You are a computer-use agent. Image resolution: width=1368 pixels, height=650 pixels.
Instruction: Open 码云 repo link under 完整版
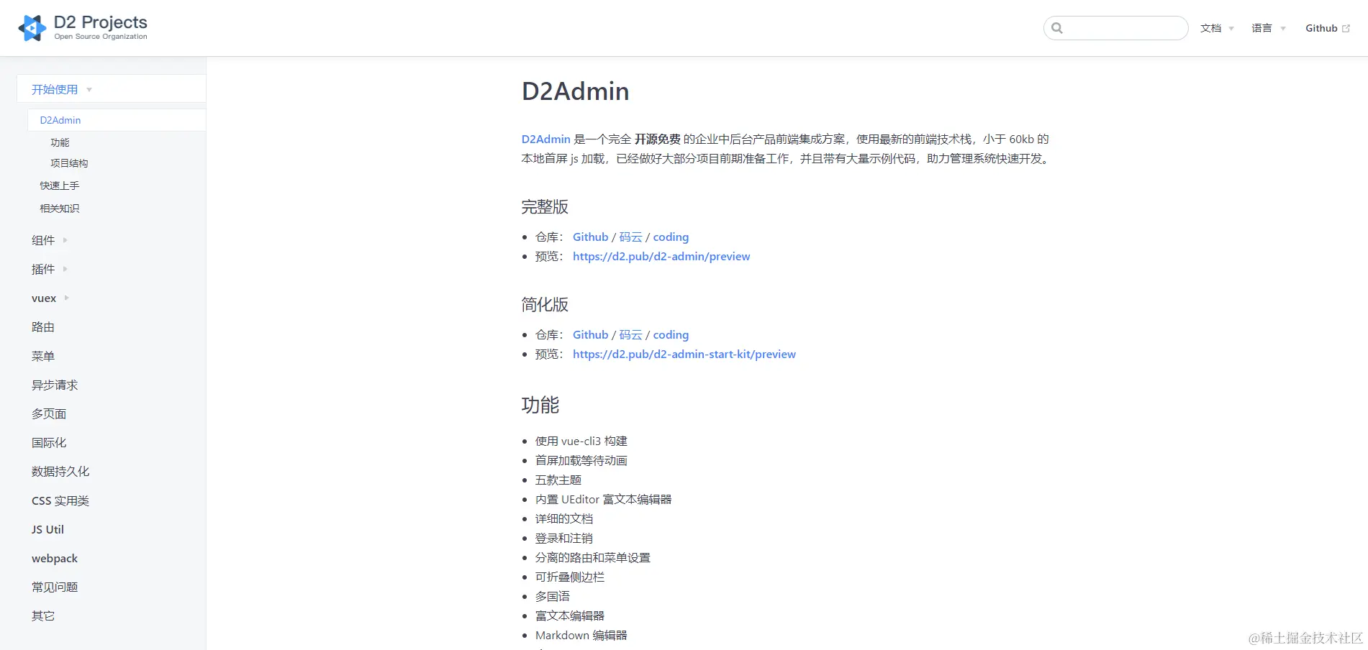pyautogui.click(x=630, y=237)
